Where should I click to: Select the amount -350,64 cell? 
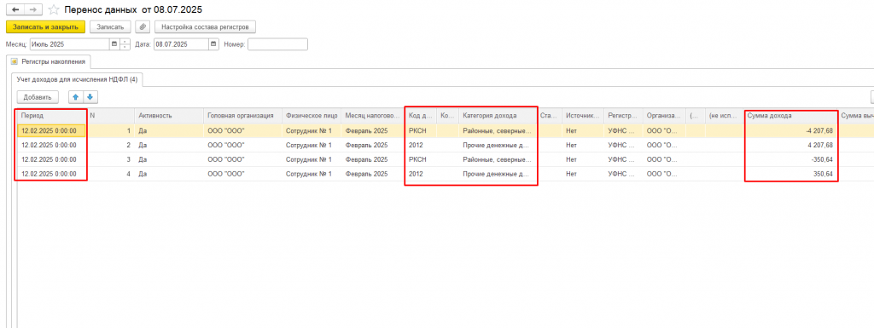pyautogui.click(x=790, y=159)
